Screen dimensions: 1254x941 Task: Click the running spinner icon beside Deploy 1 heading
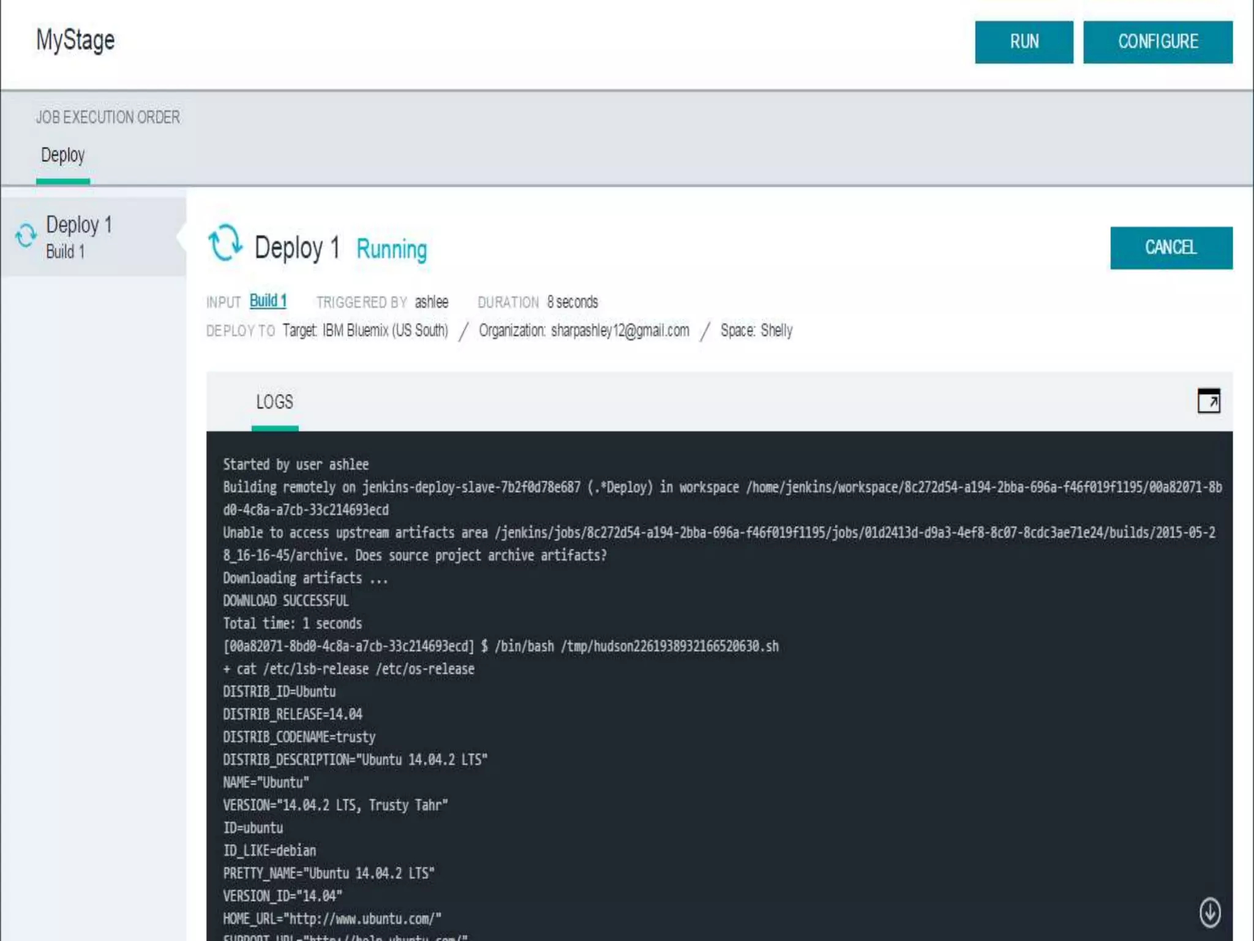[225, 243]
